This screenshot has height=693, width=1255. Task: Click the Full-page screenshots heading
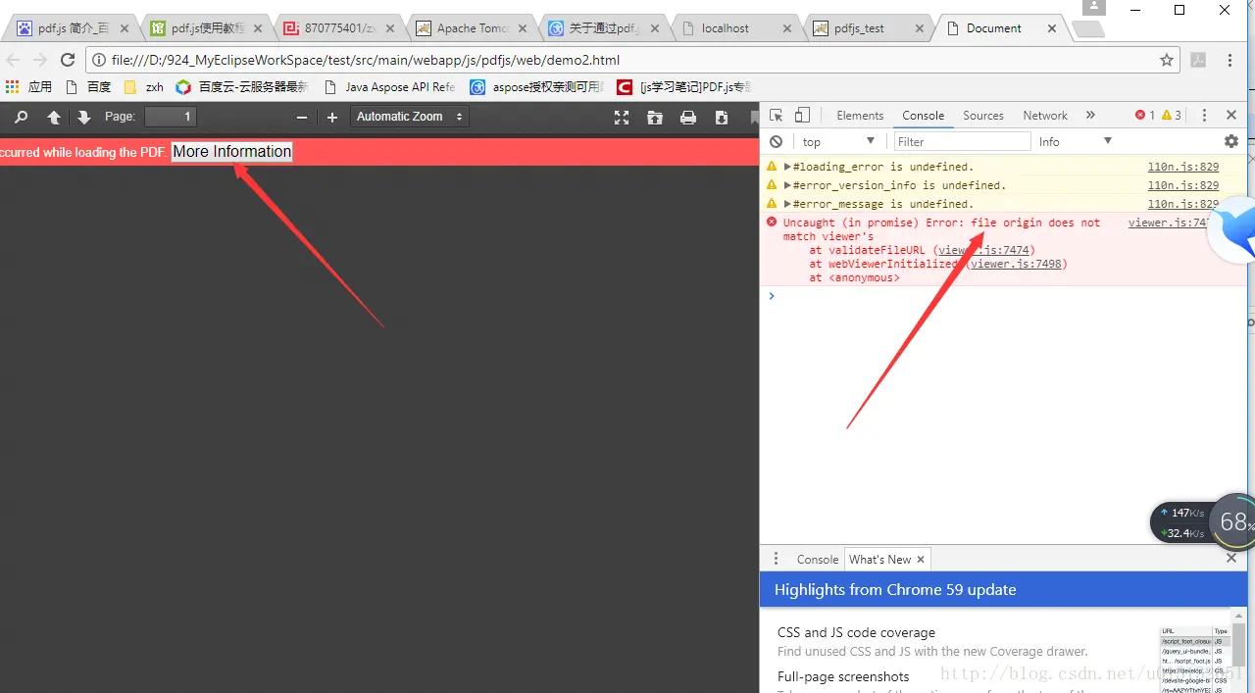tap(843, 676)
